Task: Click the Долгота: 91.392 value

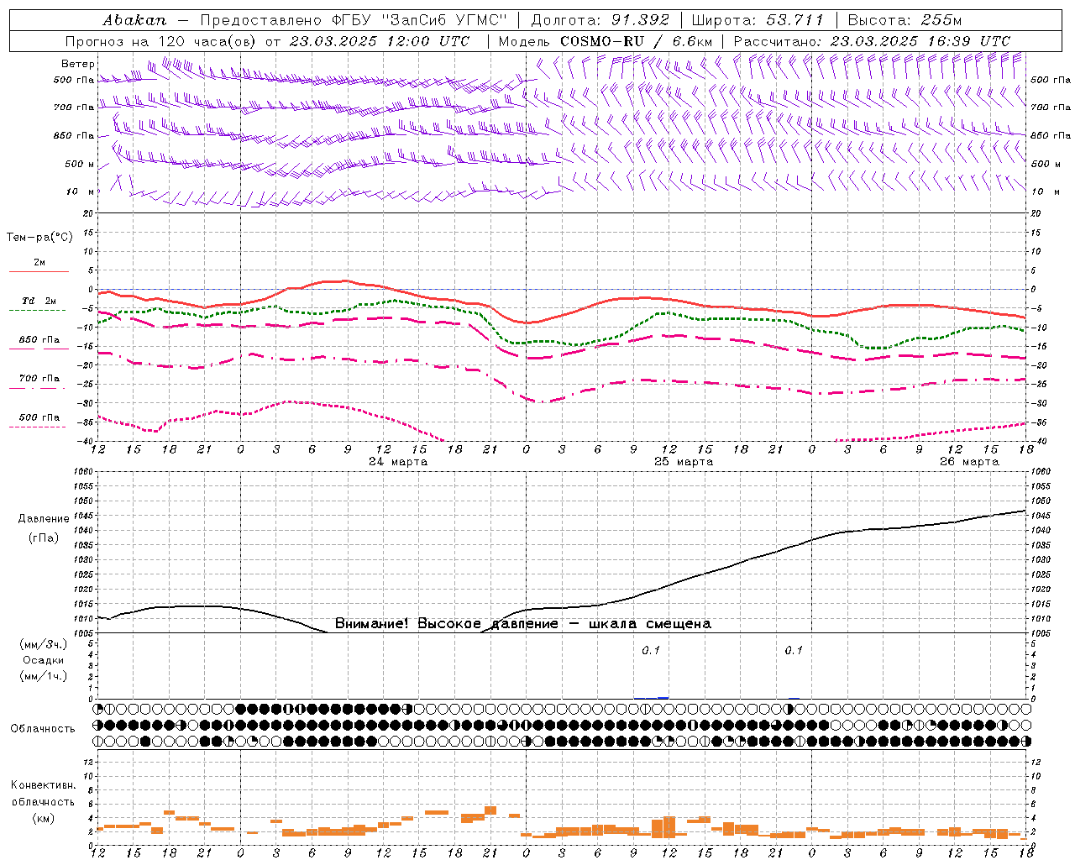Action: [600, 20]
